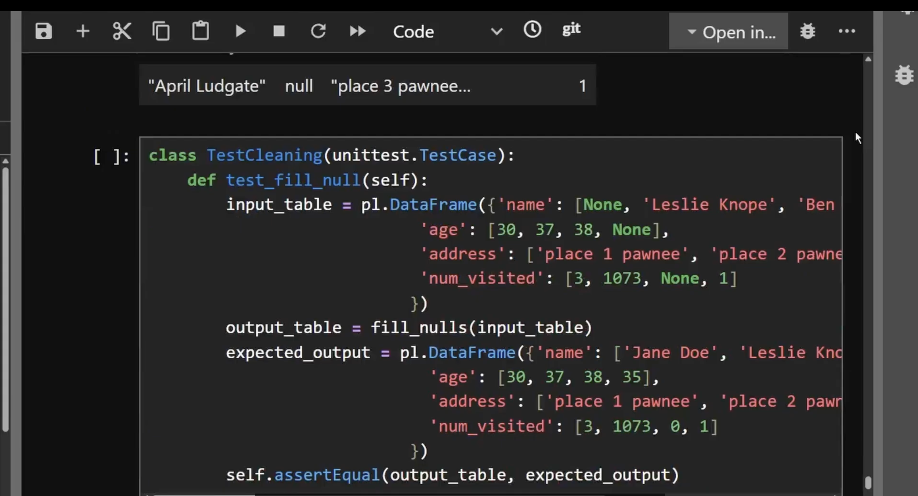Click on 'fill_nulls(input_table)' call
Viewport: 918px width, 496px height.
(x=481, y=327)
